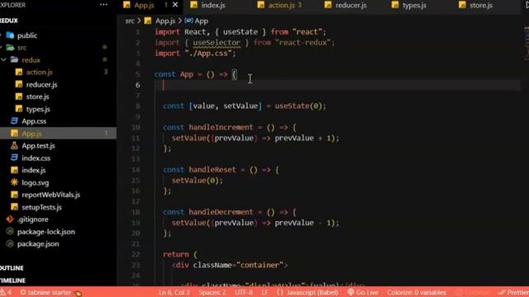The image size is (529, 297).
Task: Expand the public folder
Action: coord(27,35)
